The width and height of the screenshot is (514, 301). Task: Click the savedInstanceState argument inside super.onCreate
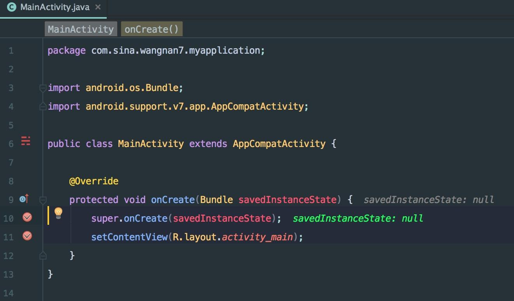[x=222, y=219]
